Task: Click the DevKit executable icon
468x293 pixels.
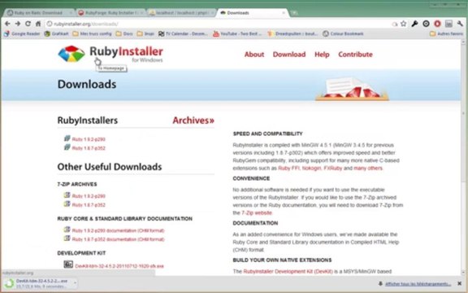Action: pos(68,265)
